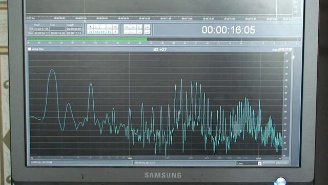This screenshot has height=185, width=328.
Task: Click the waveform timeline ruler above transport
Action: pyautogui.click(x=159, y=18)
